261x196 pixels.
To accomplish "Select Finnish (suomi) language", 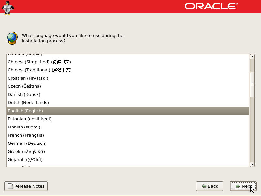I will coord(128,127).
